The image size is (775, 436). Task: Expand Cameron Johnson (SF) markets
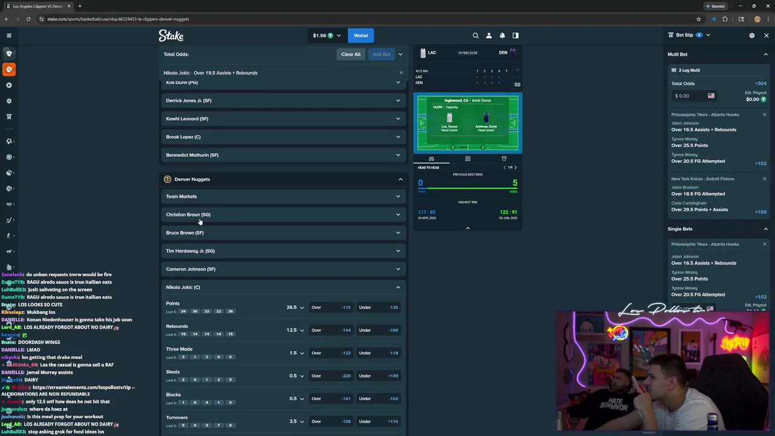[x=283, y=269]
